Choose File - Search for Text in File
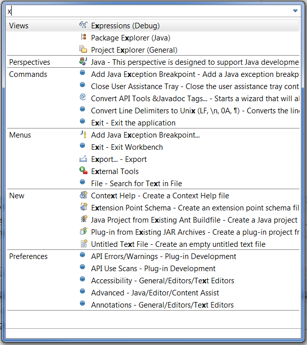 tap(136, 184)
